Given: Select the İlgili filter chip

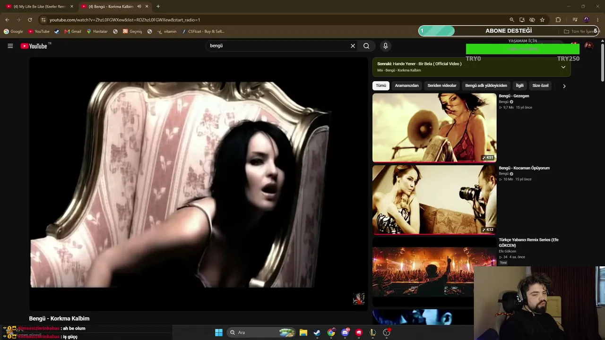Looking at the screenshot, I should point(520,85).
